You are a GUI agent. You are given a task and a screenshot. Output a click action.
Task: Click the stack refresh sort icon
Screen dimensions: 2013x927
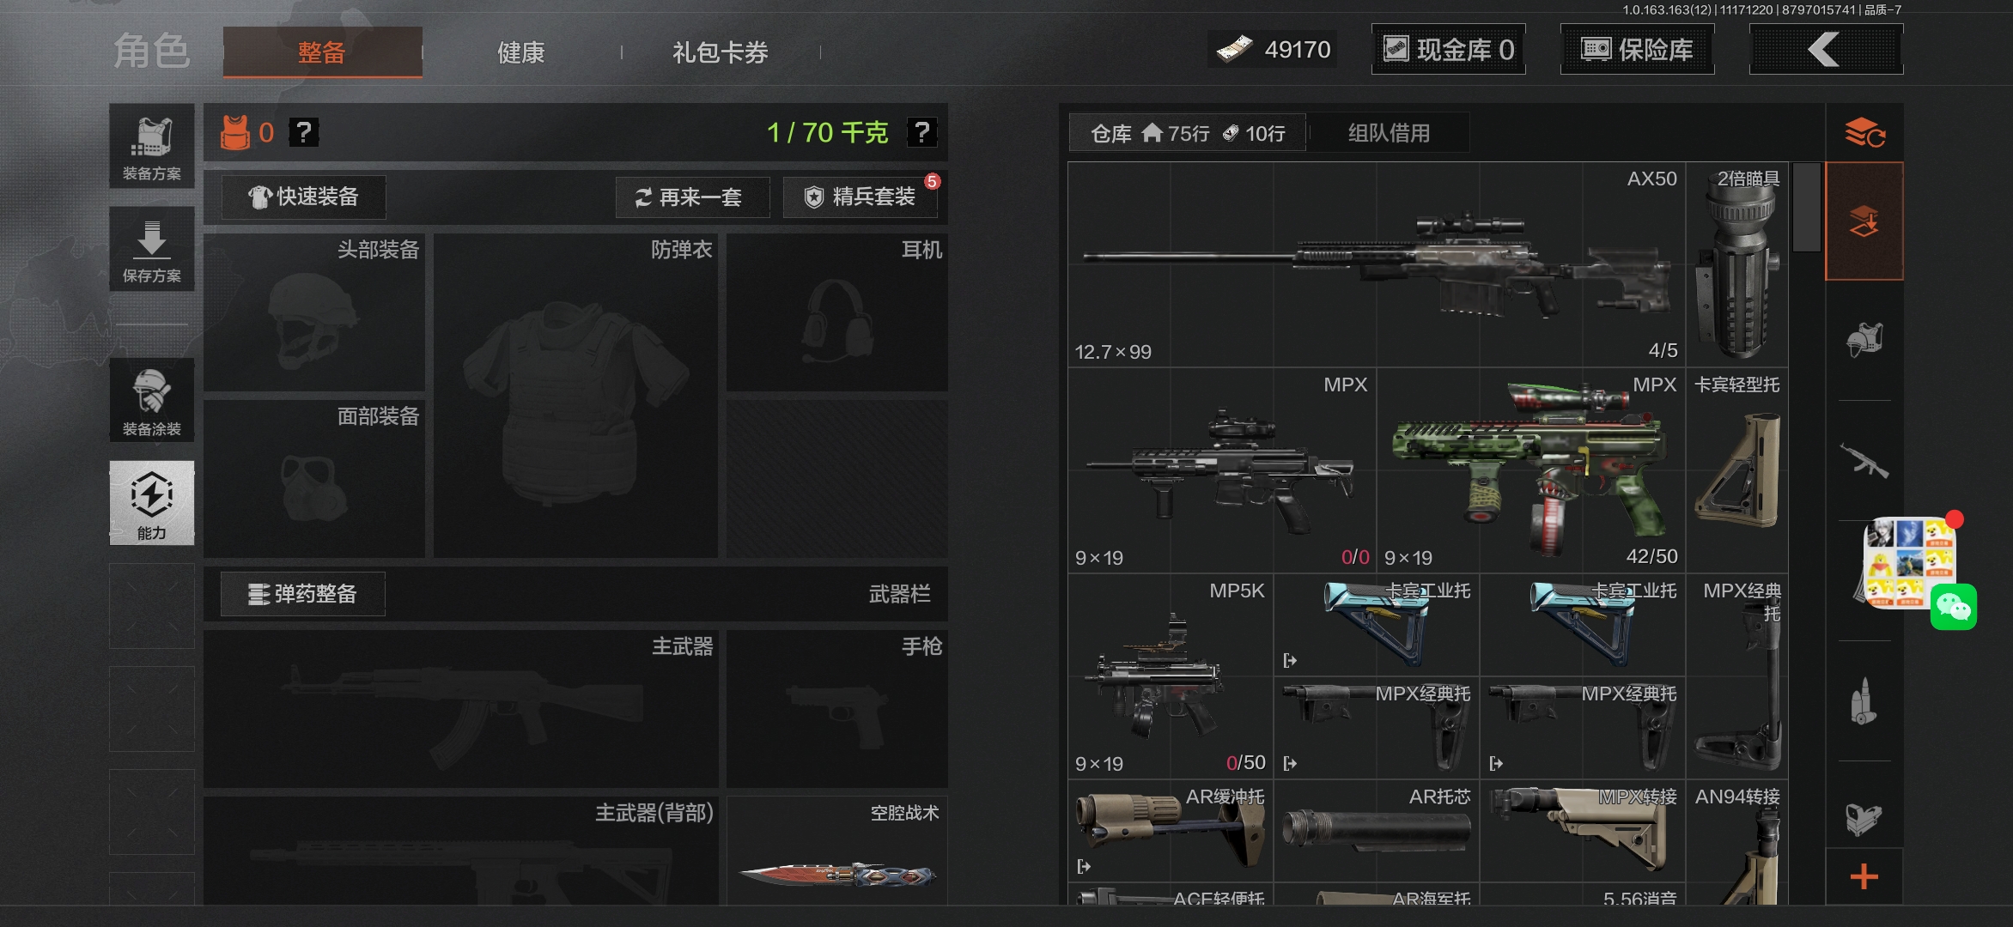tap(1864, 133)
